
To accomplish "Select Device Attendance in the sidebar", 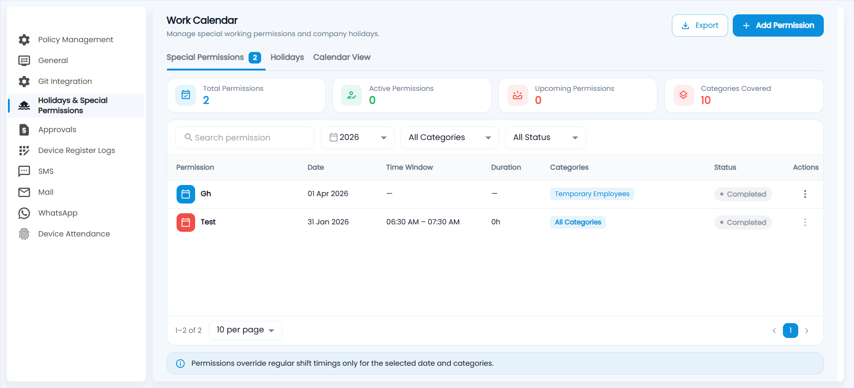I will pyautogui.click(x=74, y=234).
